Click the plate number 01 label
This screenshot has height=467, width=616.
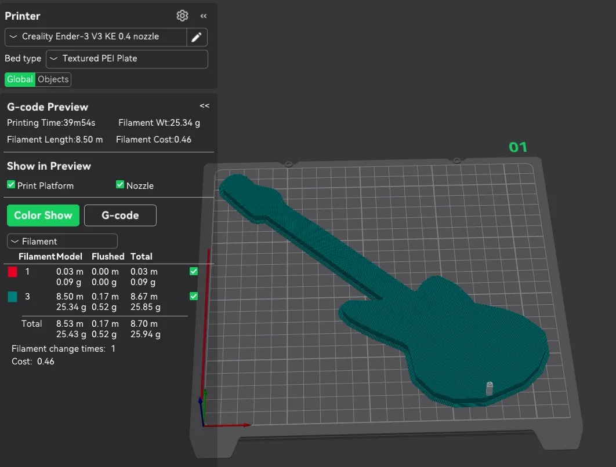(x=518, y=147)
